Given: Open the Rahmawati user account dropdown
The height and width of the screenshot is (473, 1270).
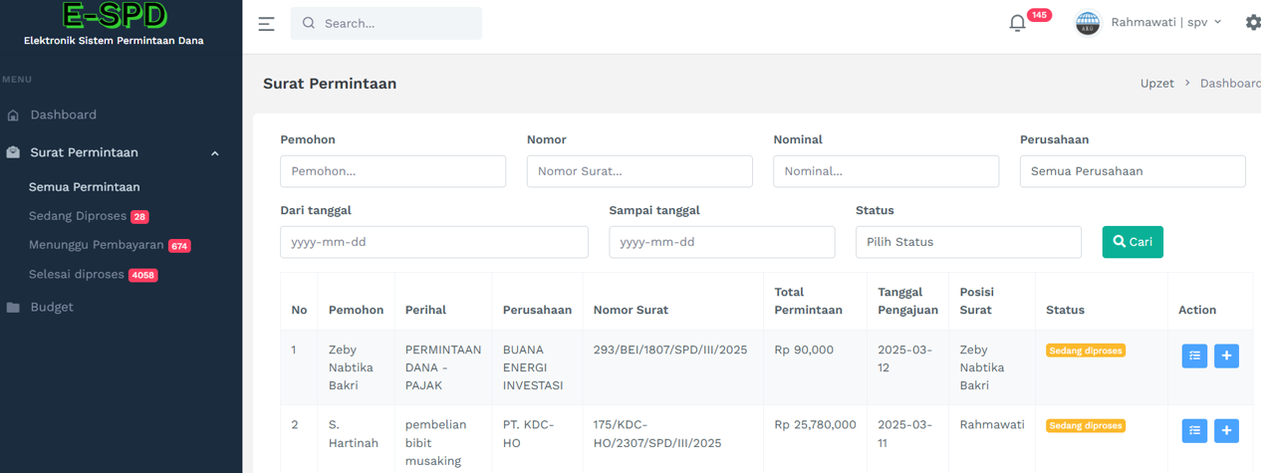Looking at the screenshot, I should click(x=1165, y=22).
